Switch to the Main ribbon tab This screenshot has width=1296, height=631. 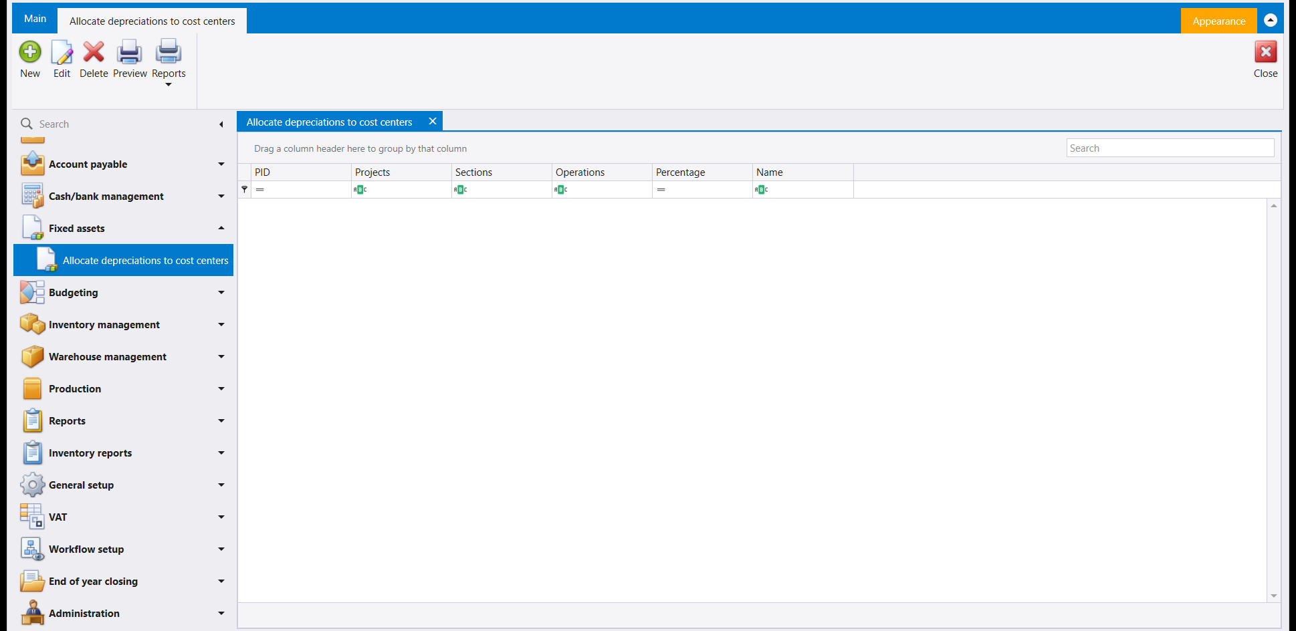pyautogui.click(x=35, y=19)
